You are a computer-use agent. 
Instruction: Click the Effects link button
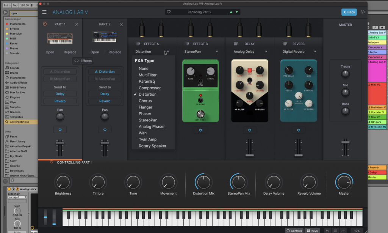point(83,61)
